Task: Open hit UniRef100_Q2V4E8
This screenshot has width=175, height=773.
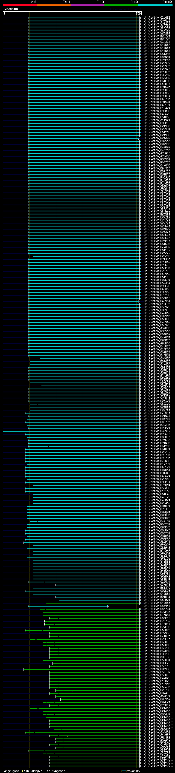Action: pos(157,18)
